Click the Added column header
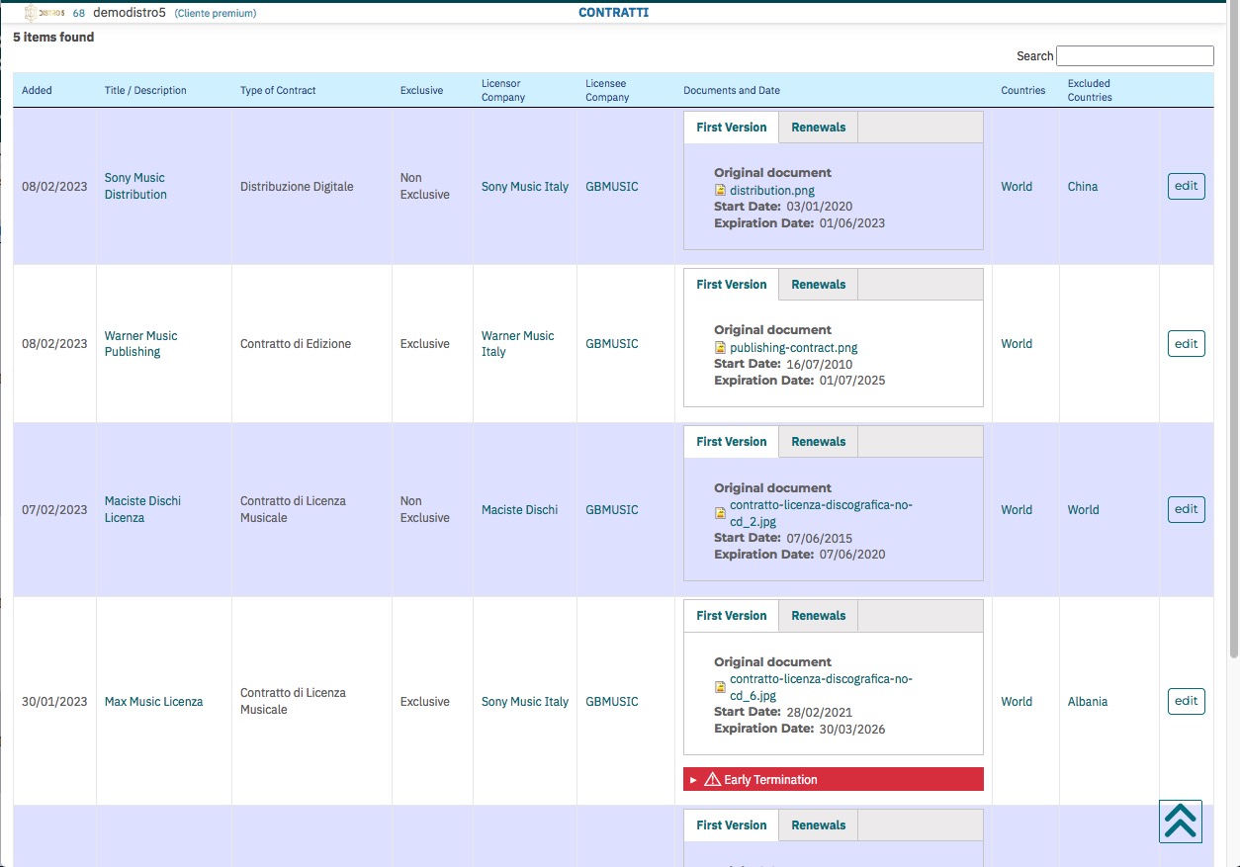 37,90
